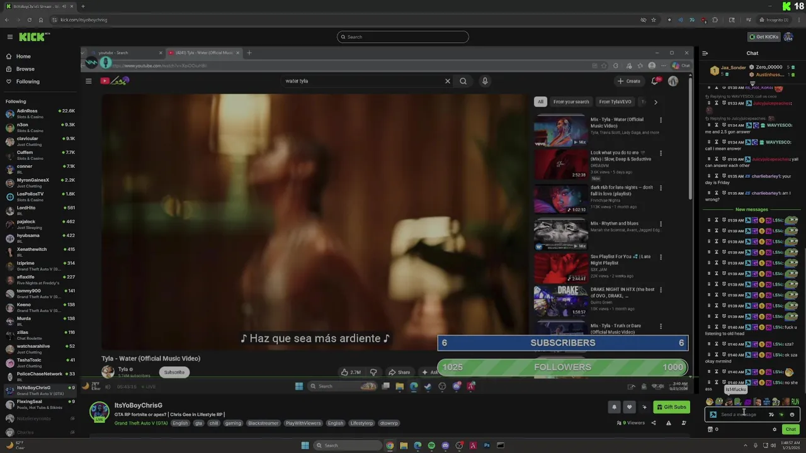Open MyronGainesX channel in Following list

click(x=39, y=182)
